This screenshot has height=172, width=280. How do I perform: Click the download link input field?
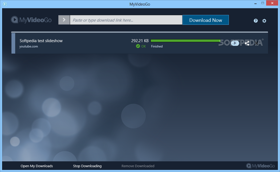pos(126,20)
